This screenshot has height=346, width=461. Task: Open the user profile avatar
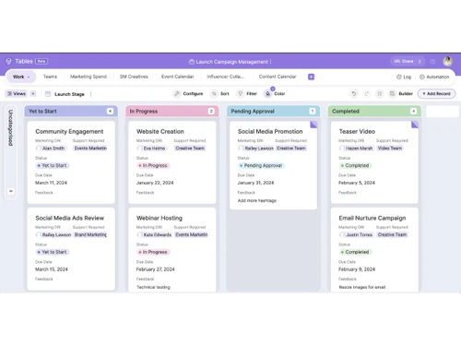[x=447, y=61]
